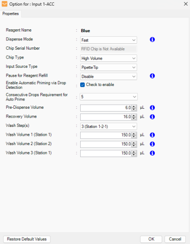
Task: Open the Dispense Mode dropdown
Action: tap(108, 40)
